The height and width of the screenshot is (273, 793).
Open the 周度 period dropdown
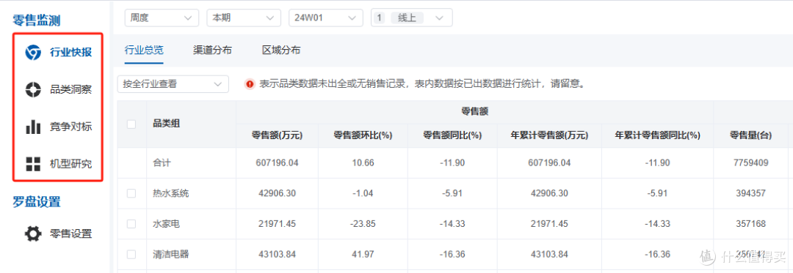(x=162, y=18)
